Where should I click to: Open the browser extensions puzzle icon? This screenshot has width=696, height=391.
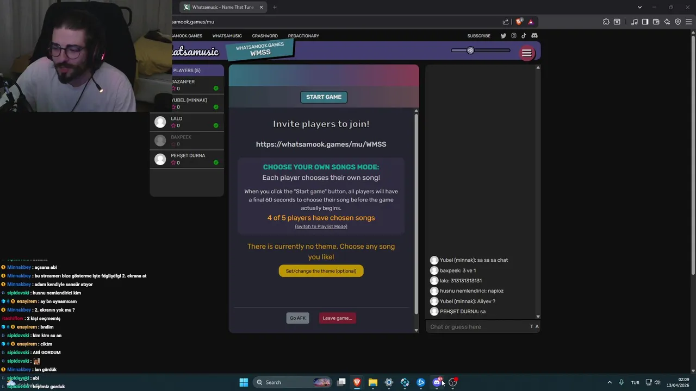pos(606,22)
